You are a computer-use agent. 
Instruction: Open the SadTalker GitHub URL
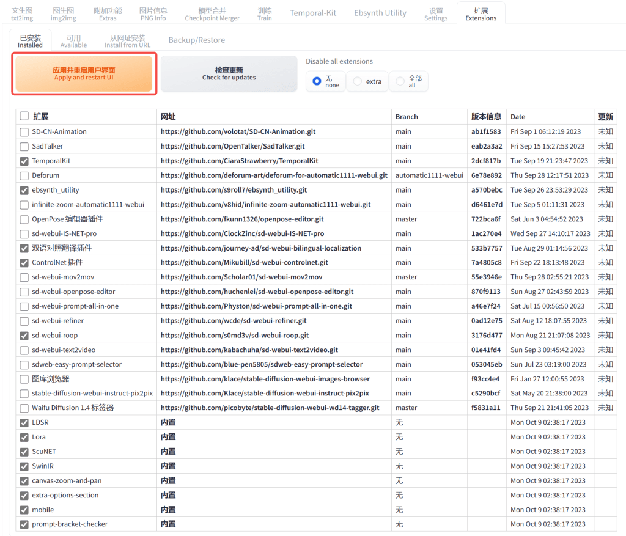point(232,146)
